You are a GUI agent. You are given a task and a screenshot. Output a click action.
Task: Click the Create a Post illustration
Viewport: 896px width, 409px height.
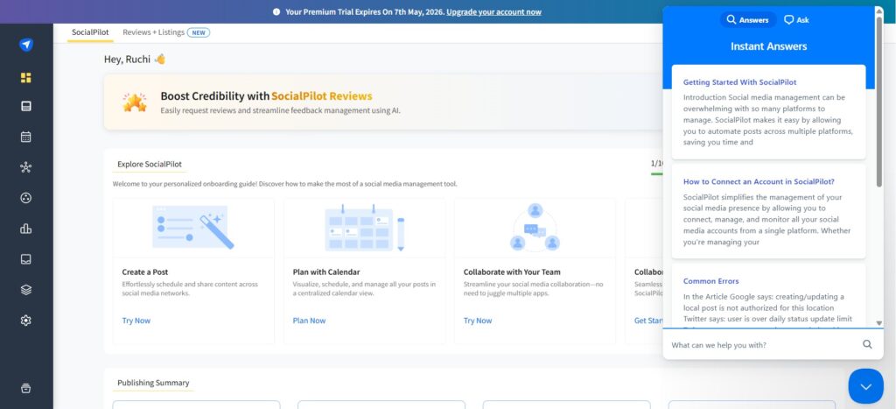[x=193, y=227]
